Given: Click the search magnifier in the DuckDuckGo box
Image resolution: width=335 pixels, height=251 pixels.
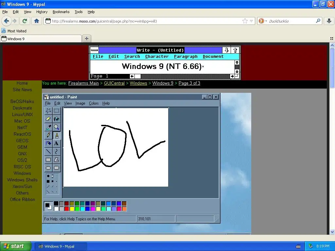Looking at the screenshot, I should tap(318, 21).
